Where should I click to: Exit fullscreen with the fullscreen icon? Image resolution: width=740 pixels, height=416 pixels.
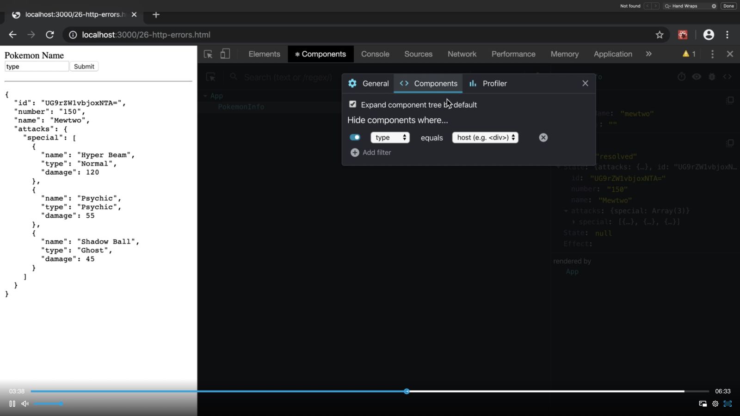pos(728,404)
